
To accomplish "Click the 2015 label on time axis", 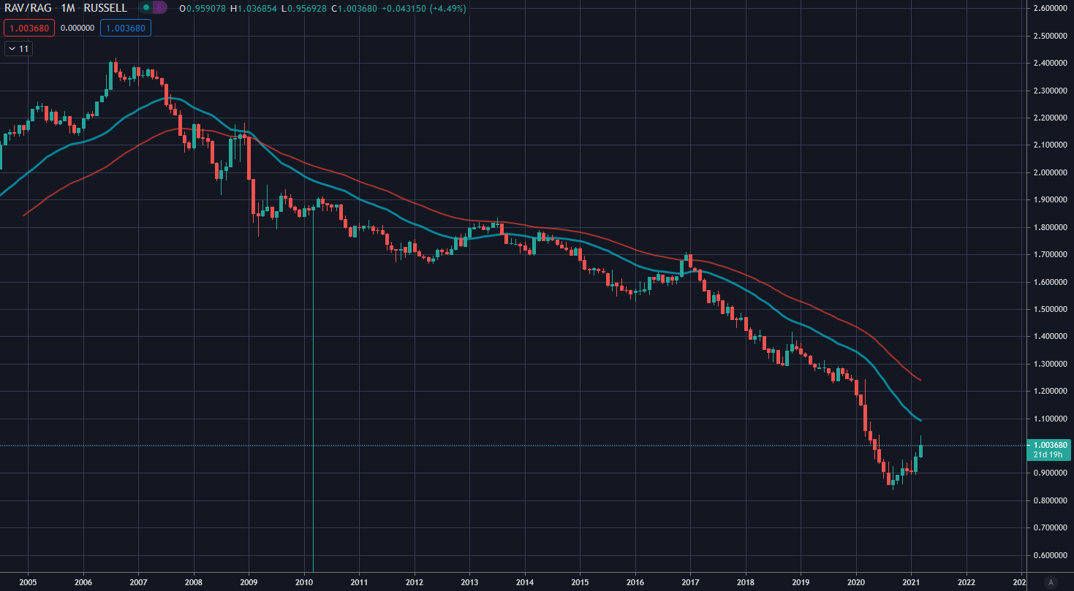I will point(580,582).
